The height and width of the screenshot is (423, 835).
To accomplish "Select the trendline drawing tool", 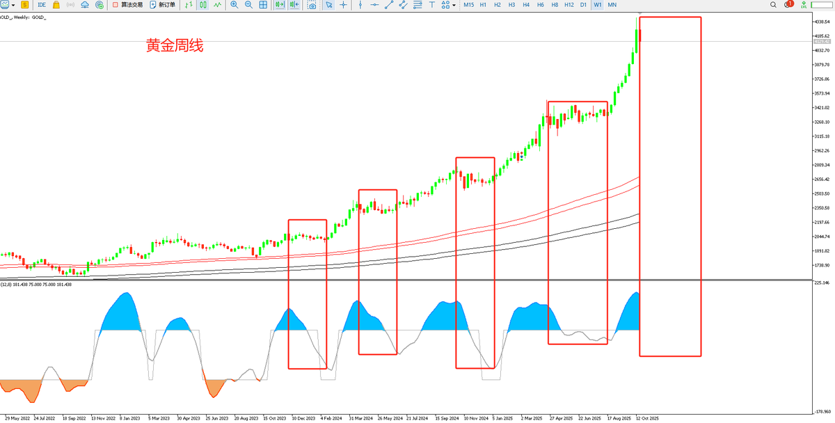I will 389,5.
